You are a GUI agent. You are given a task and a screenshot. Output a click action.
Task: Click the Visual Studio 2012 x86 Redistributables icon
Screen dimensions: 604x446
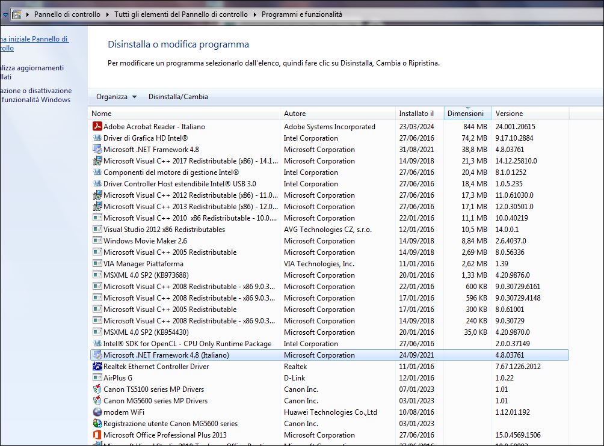pos(97,230)
